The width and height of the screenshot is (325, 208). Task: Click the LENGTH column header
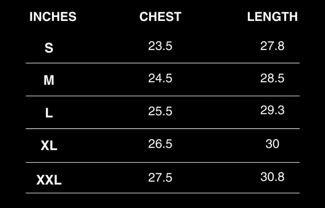click(x=272, y=17)
